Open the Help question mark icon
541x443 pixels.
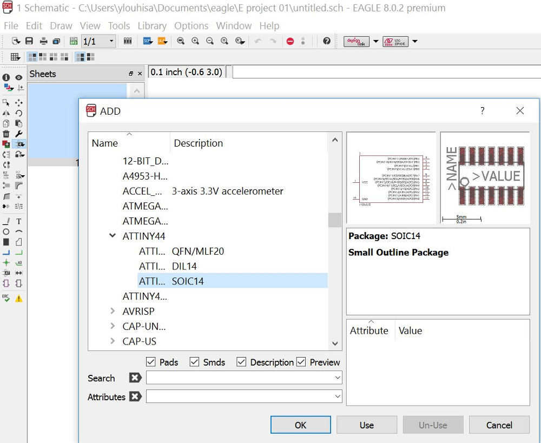(327, 41)
